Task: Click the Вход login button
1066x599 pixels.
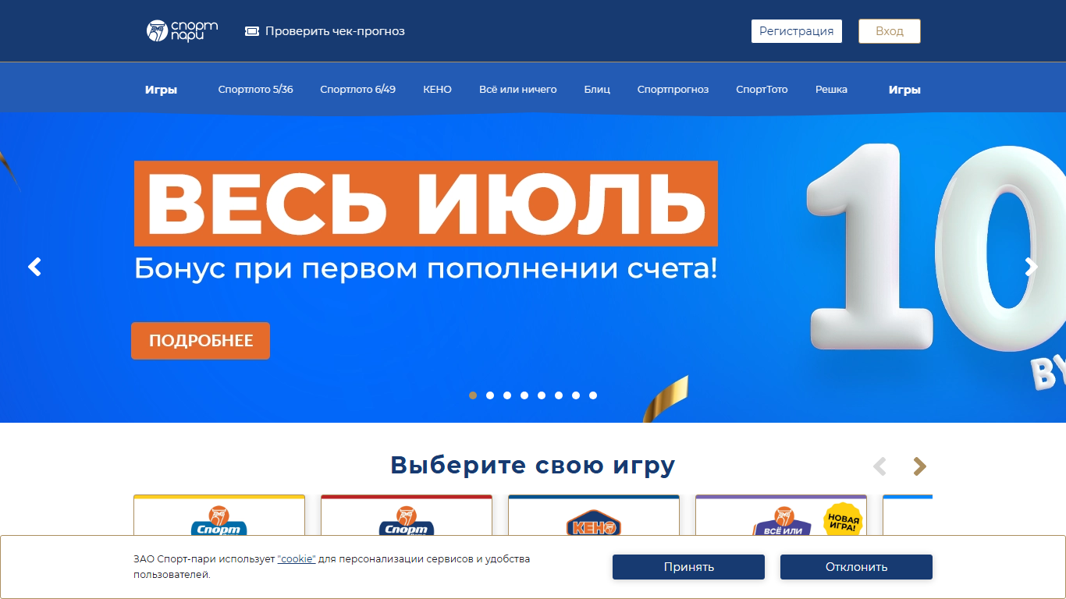Action: (890, 31)
